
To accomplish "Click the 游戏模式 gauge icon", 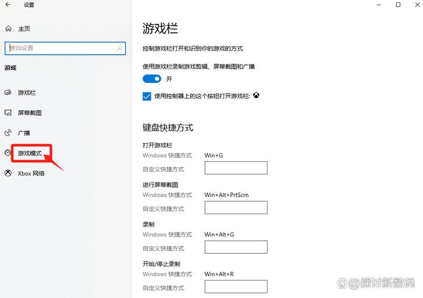I will point(8,153).
